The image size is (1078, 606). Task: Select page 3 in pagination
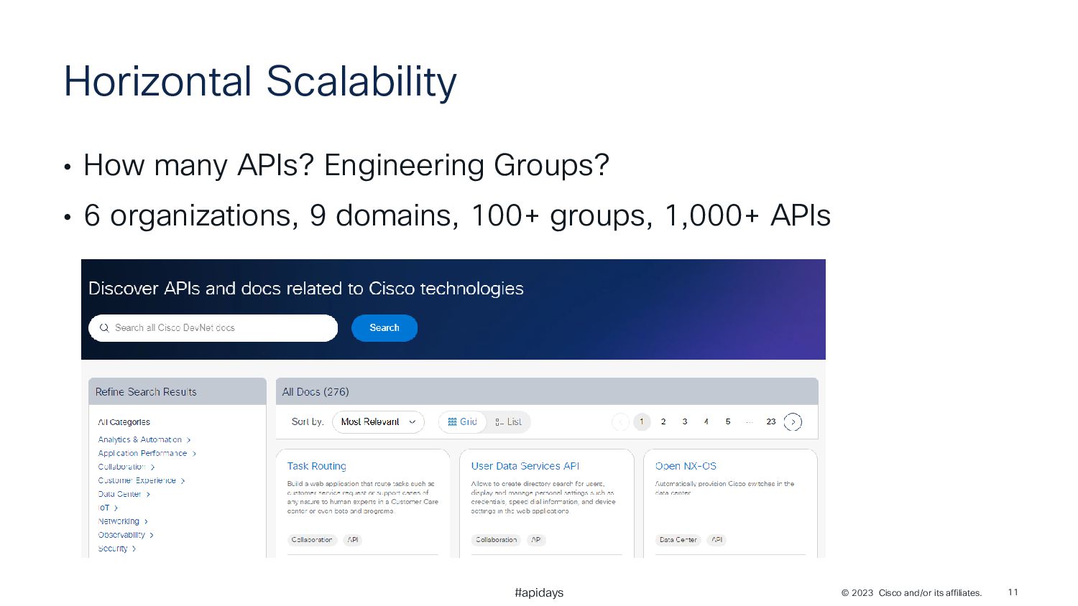click(685, 422)
